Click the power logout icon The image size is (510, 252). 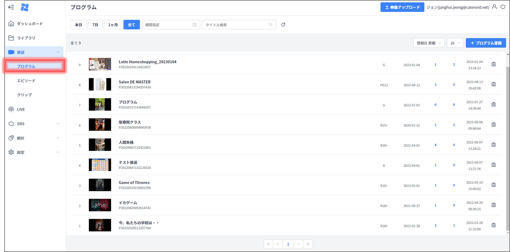(503, 7)
